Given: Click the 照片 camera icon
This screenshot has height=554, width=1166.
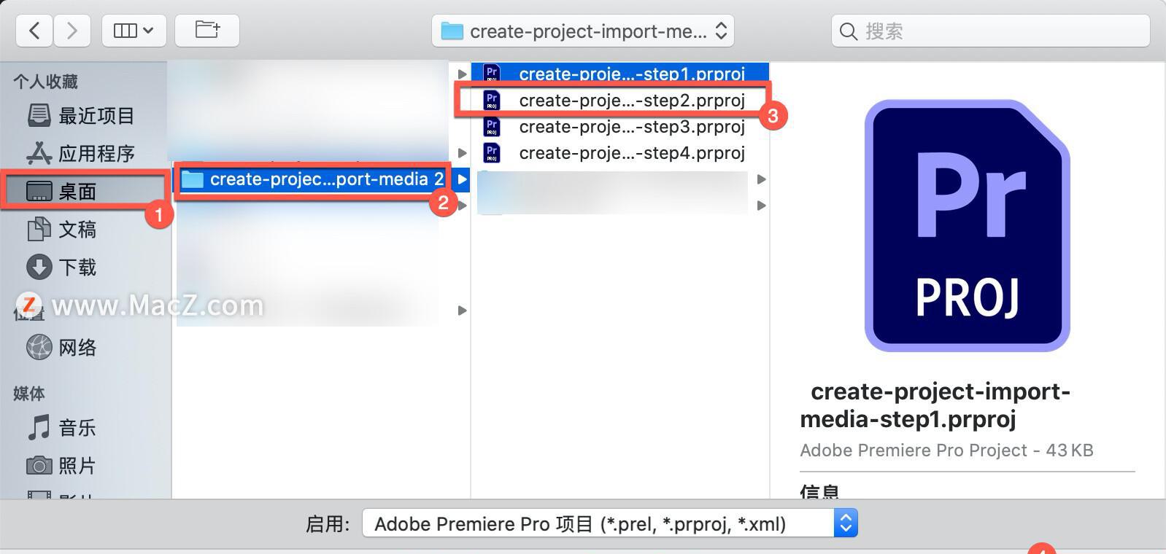Looking at the screenshot, I should point(39,465).
